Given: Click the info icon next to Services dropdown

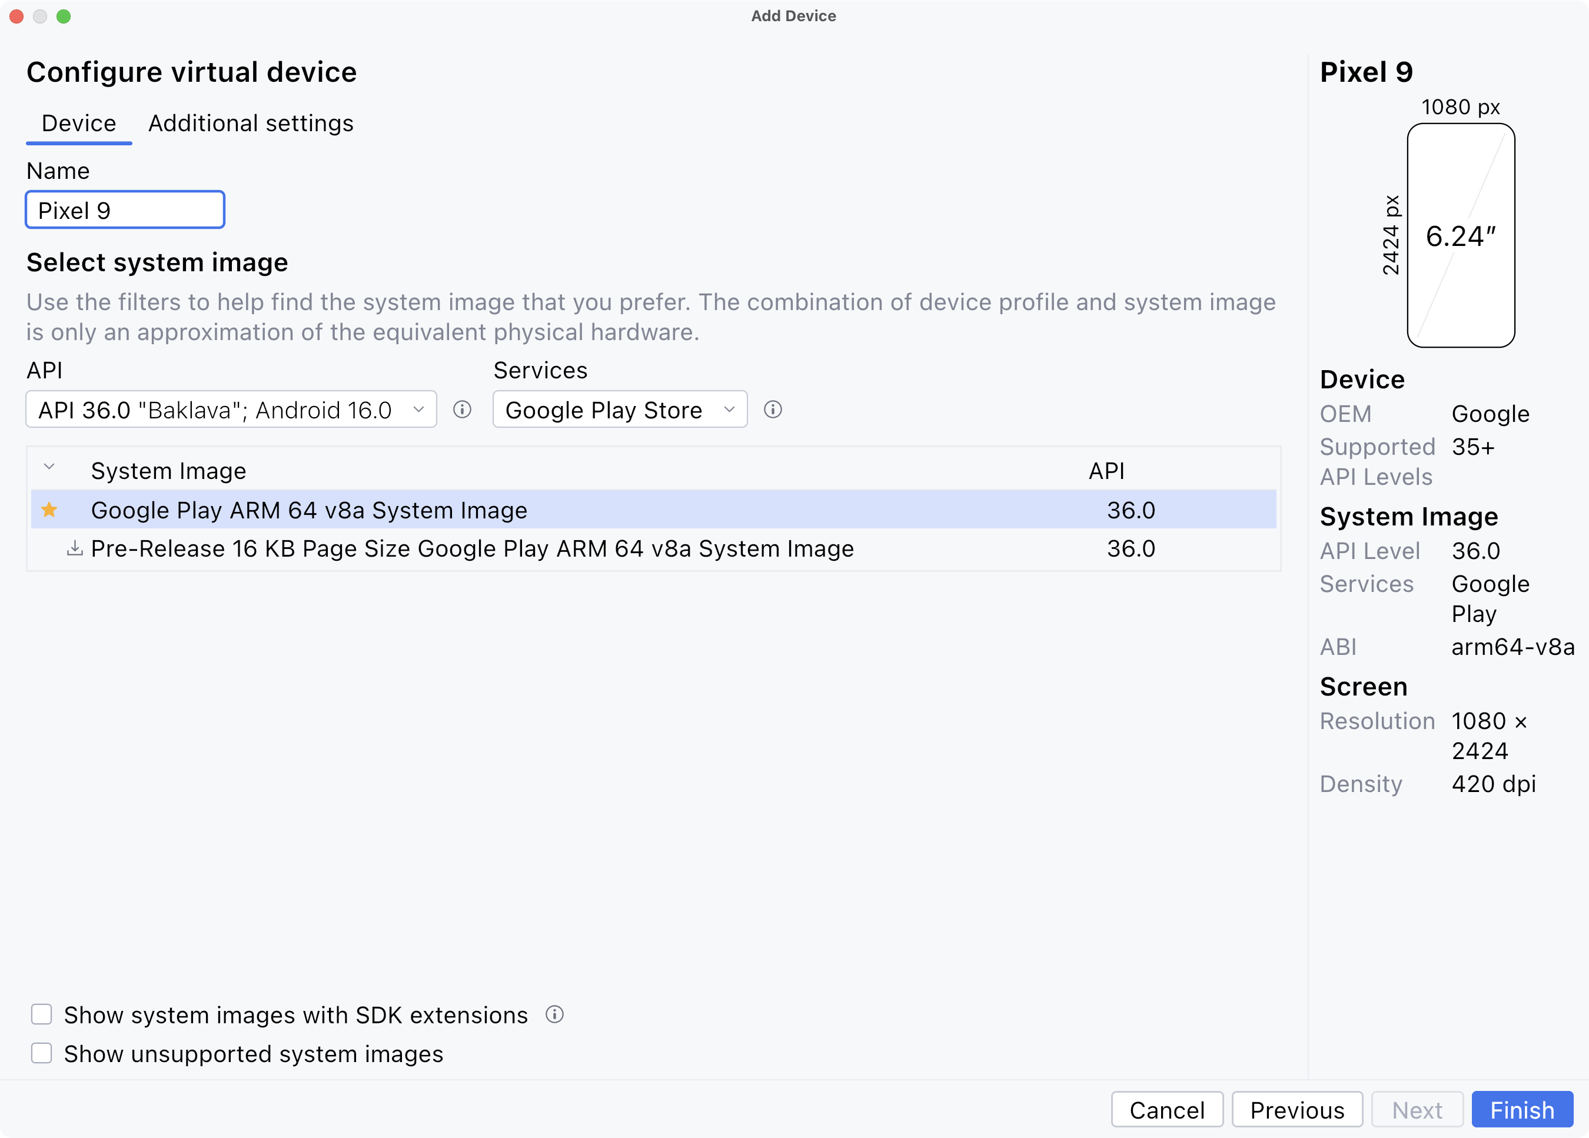Looking at the screenshot, I should 772,410.
